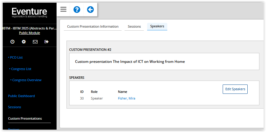266x132 pixels.
Task: Navigate to Congress Overview
Action: click(26, 80)
